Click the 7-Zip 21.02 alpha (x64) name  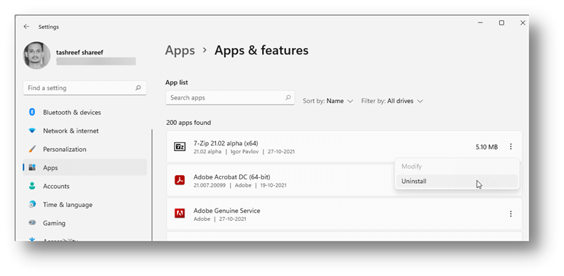coord(226,143)
